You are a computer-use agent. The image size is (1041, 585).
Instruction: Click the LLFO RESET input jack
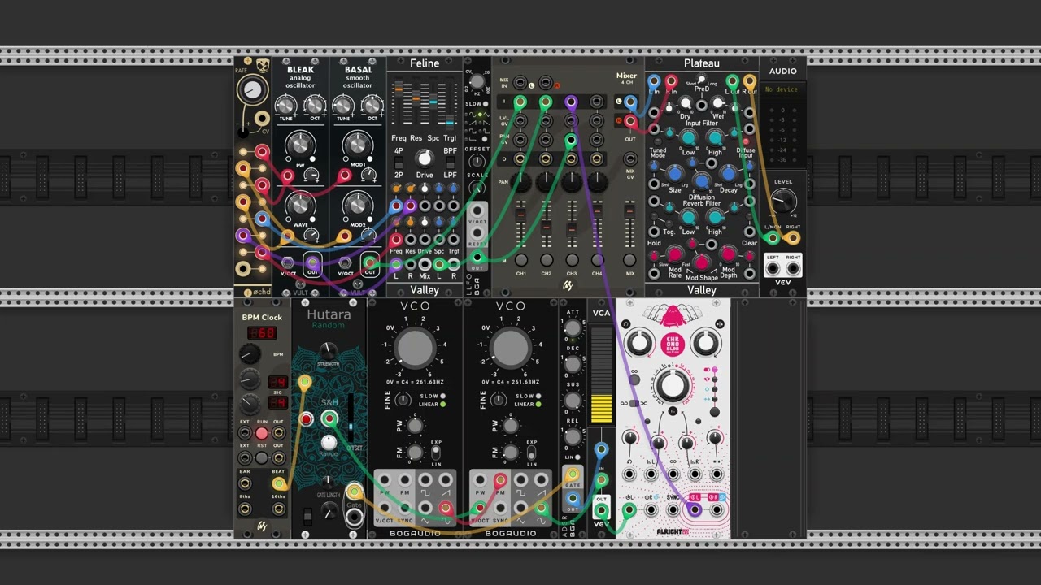[477, 233]
